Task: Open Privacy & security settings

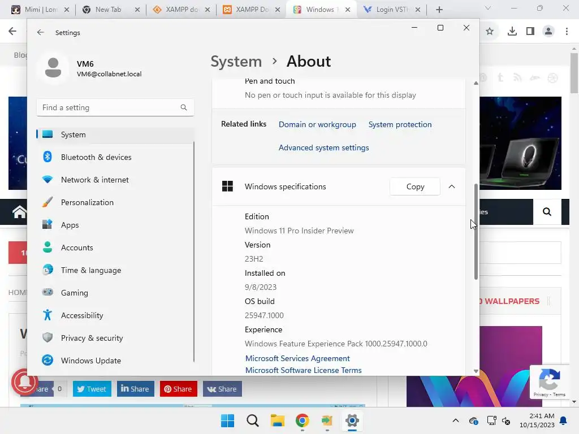Action: [x=115, y=338]
